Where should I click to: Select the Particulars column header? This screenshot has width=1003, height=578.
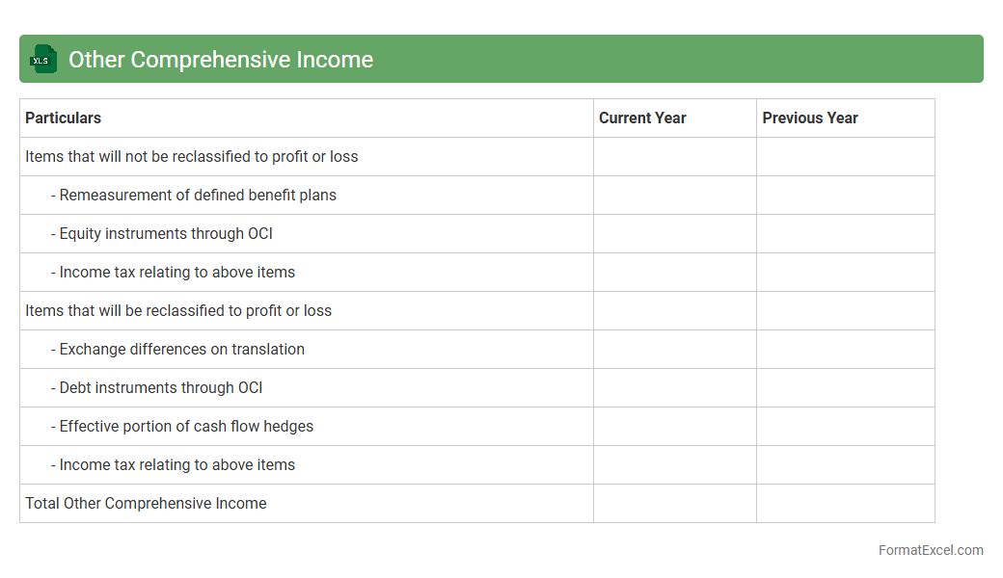64,118
